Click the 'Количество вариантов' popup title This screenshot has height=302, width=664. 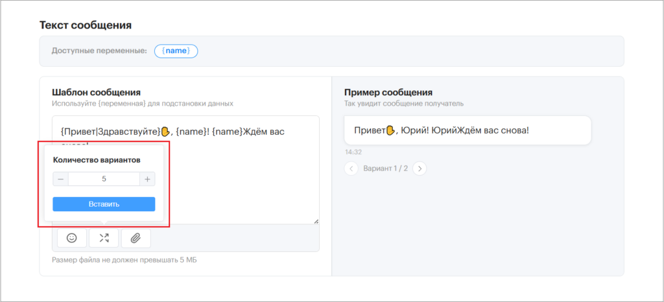point(97,160)
